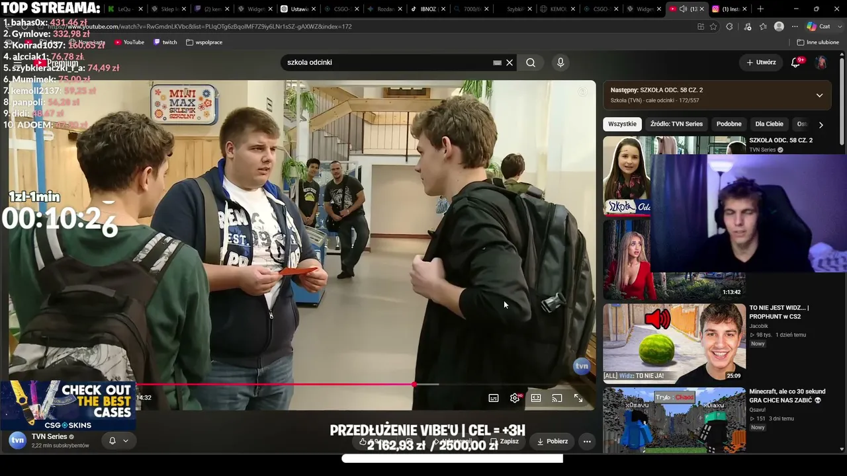Image resolution: width=847 pixels, height=476 pixels.
Task: Clear the YouTube search field text
Action: [510, 62]
